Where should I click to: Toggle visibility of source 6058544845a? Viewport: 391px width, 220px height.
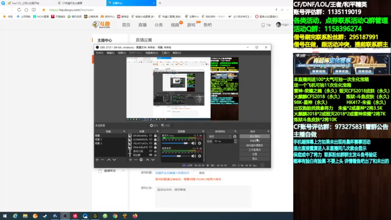[x=151, y=136]
